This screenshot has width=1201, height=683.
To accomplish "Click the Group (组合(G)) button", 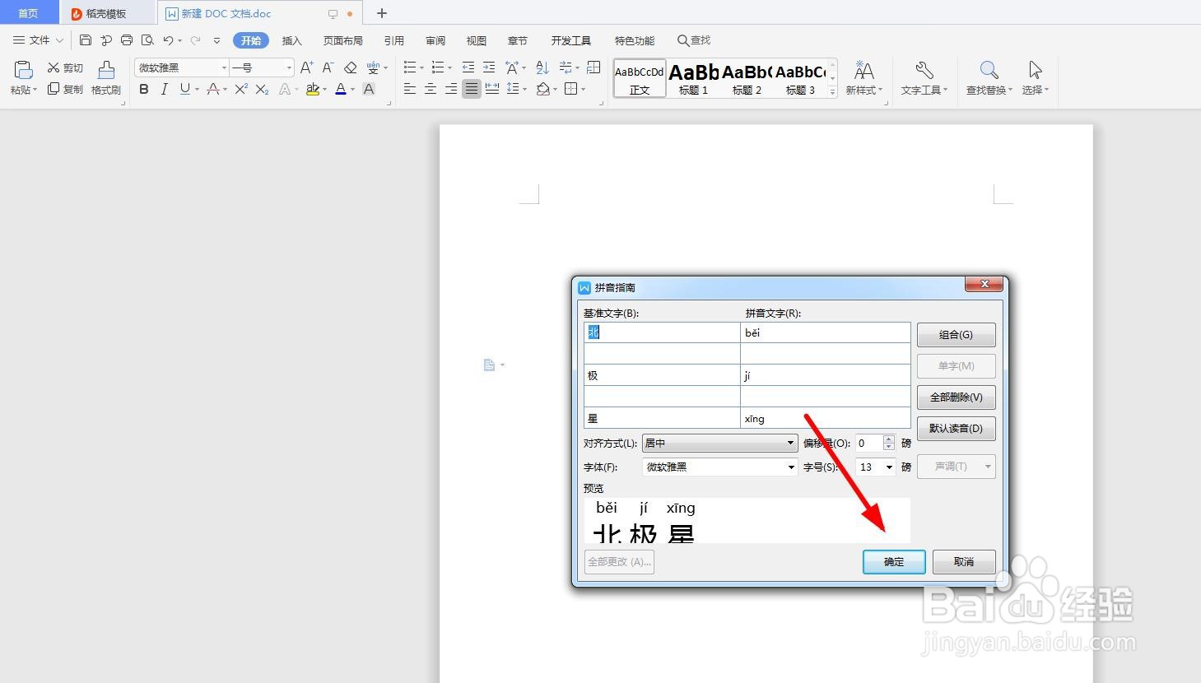I will 956,334.
